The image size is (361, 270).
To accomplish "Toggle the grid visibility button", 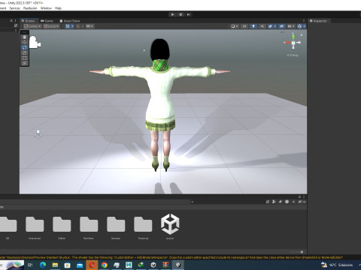I will tap(68, 26).
